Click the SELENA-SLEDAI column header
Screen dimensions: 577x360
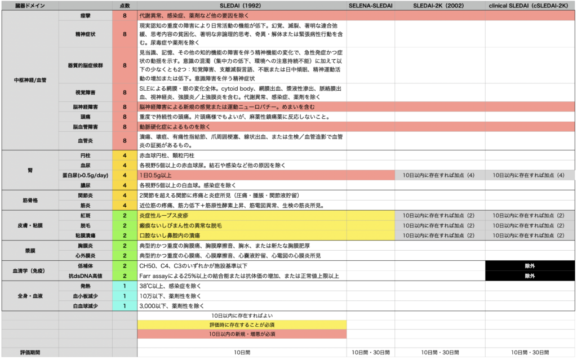(x=370, y=5)
